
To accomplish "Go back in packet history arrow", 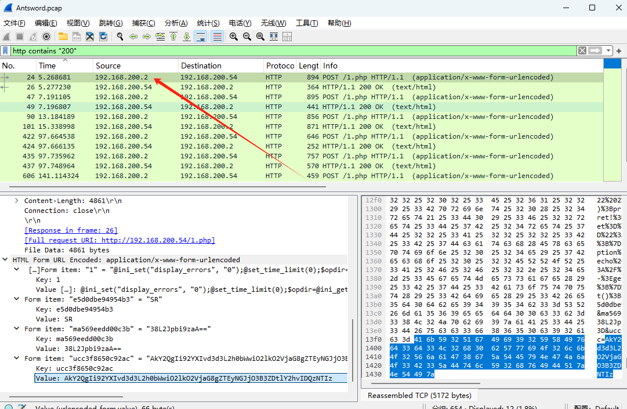I will click(133, 37).
